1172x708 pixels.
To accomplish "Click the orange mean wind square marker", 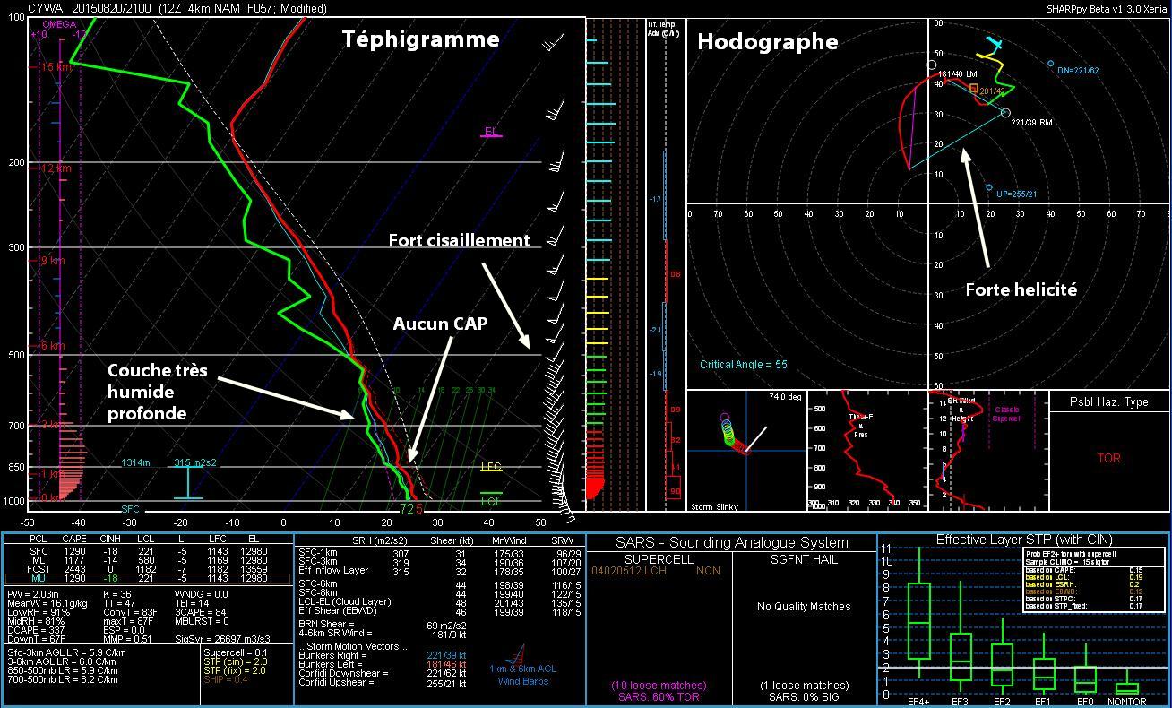I will pos(974,88).
